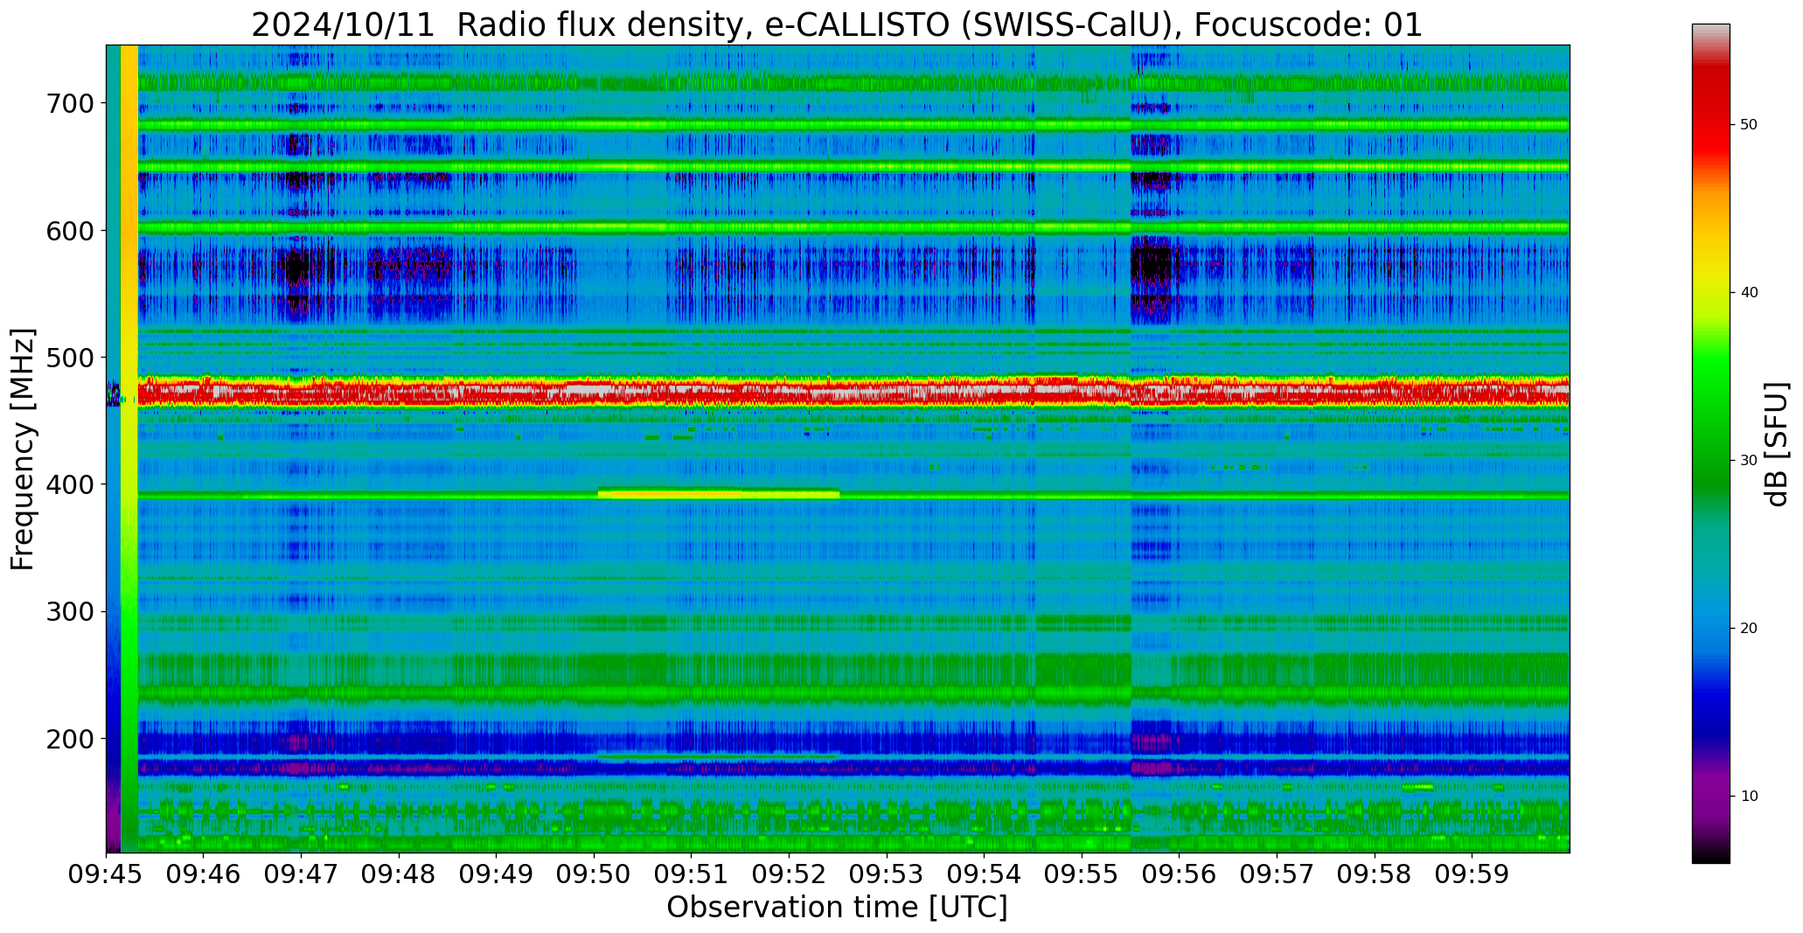
Task: Click the plot title mentioning e-CALLISTO
Action: (837, 25)
